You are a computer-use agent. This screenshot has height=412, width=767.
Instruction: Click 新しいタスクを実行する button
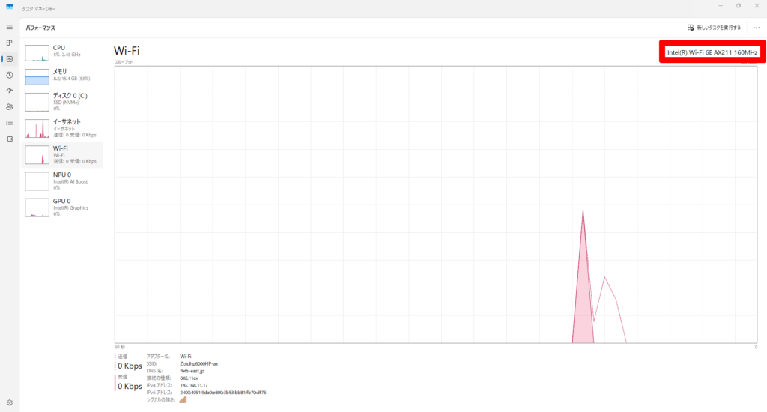tap(715, 28)
